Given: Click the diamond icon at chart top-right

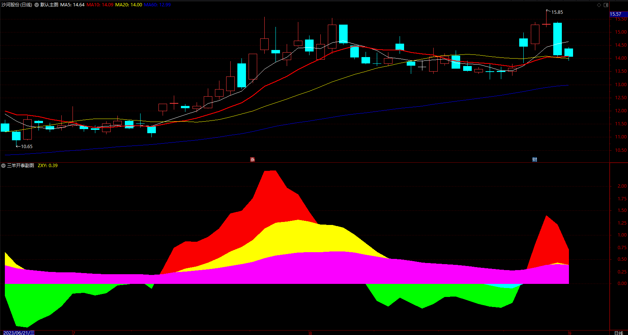Looking at the screenshot, I should [x=599, y=5].
